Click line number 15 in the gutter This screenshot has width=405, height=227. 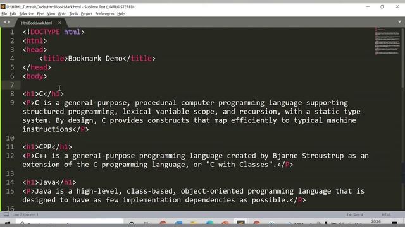click(10, 191)
